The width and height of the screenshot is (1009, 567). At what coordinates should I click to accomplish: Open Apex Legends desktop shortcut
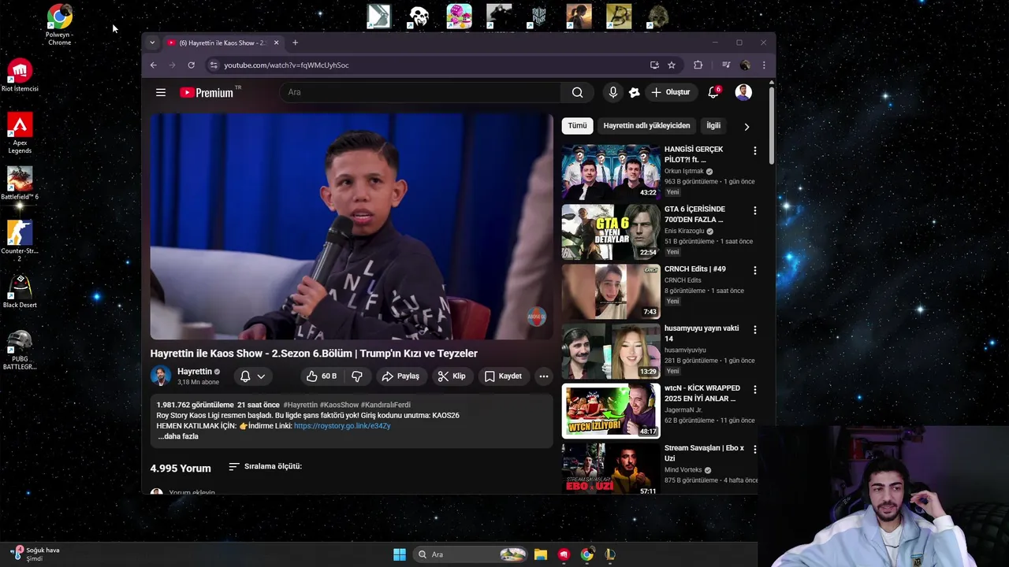pos(20,133)
